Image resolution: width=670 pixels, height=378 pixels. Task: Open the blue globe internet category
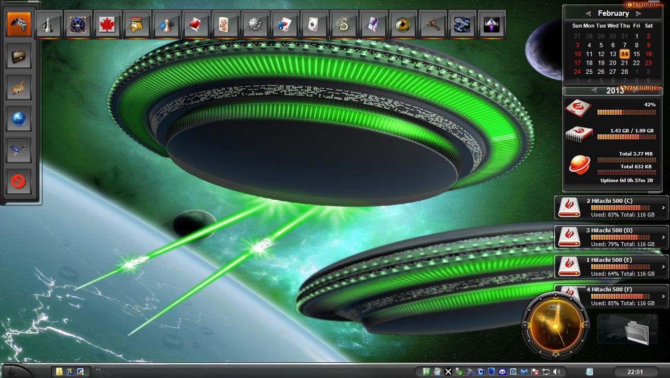19,119
